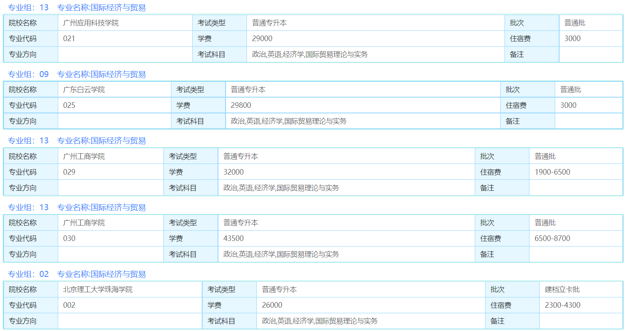The image size is (626, 331).
Task: Click tuition value 29800
Action: 241,105
